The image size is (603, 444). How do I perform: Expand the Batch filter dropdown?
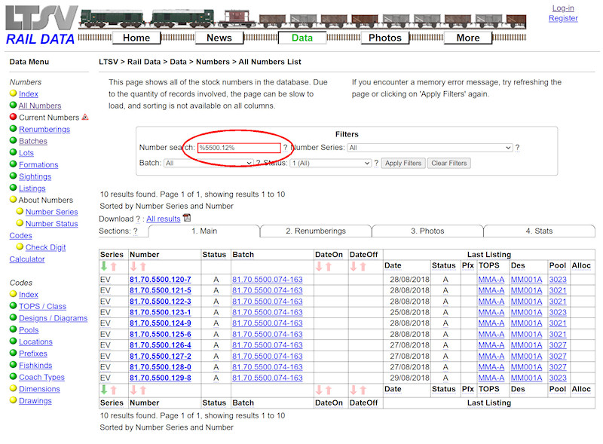point(209,163)
